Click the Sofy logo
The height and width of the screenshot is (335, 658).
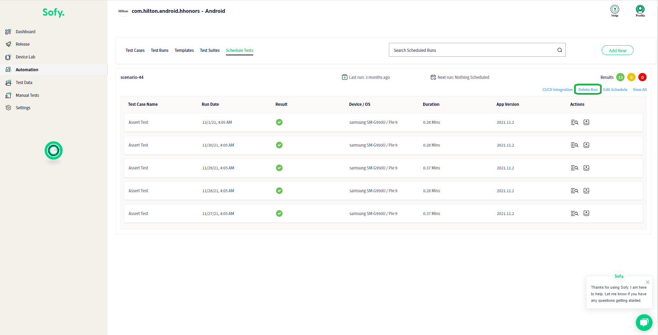[x=53, y=12]
